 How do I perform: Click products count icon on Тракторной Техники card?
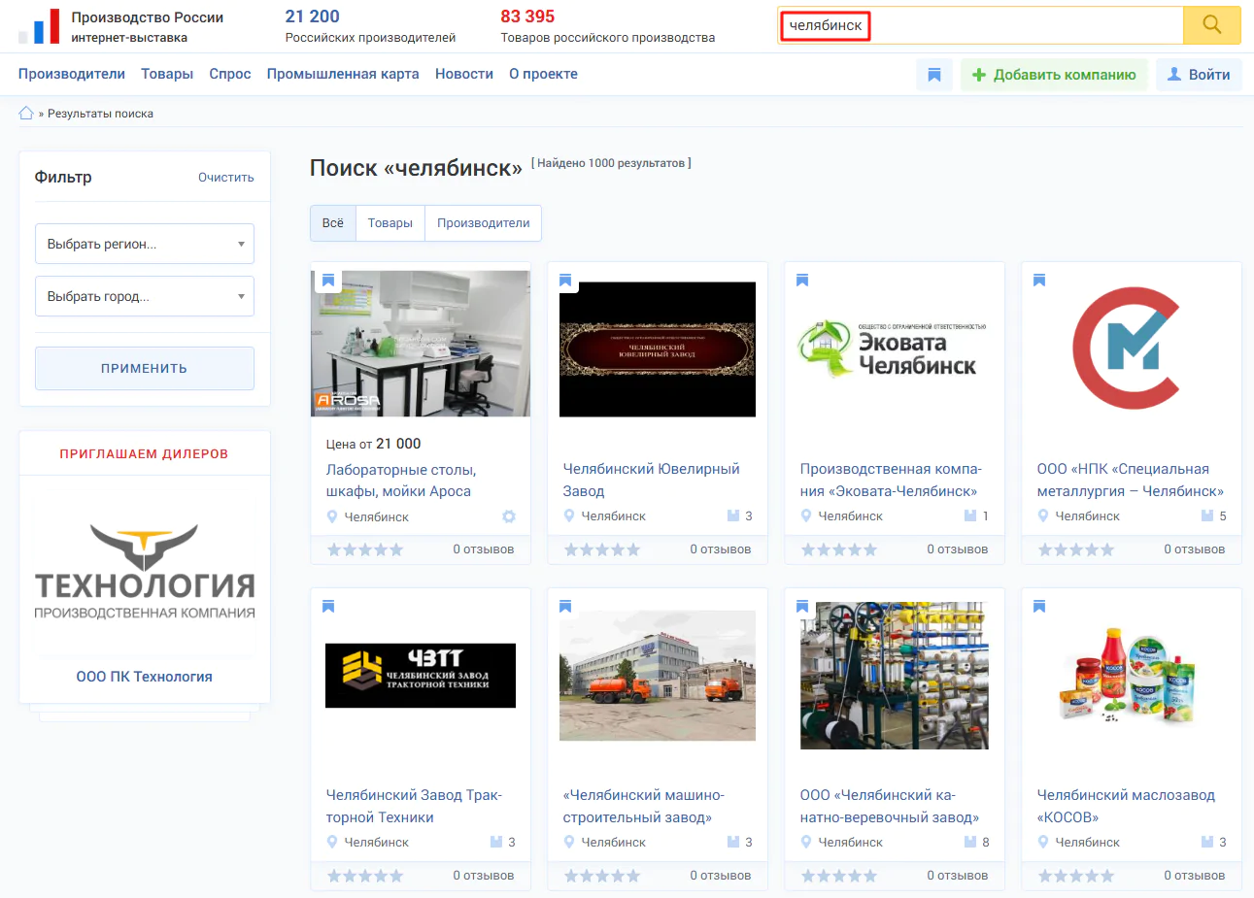(x=496, y=842)
